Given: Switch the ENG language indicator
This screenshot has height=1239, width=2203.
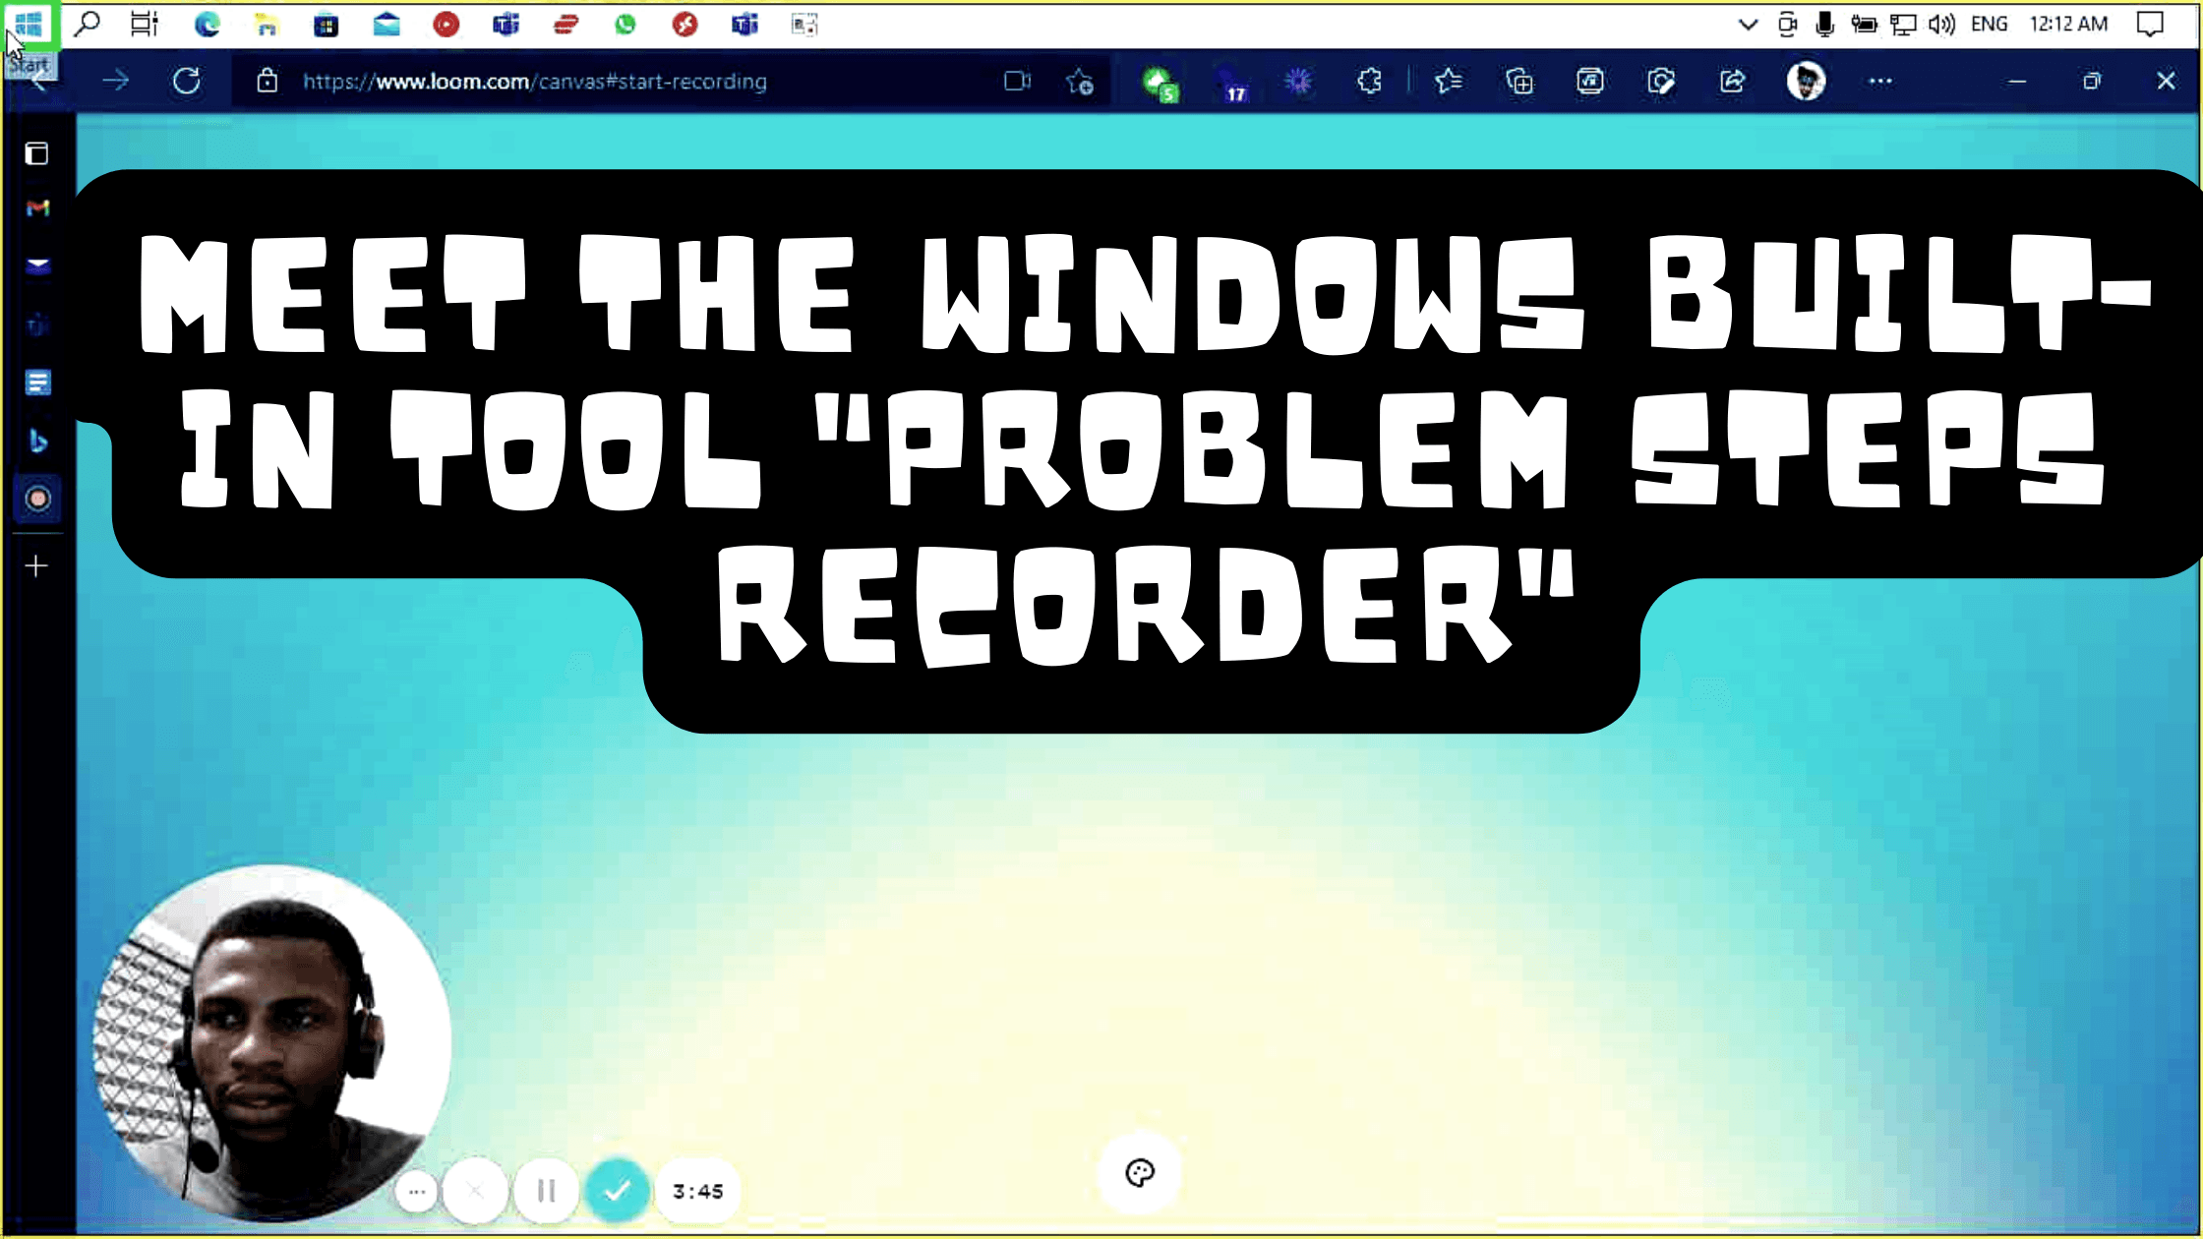Looking at the screenshot, I should [x=1990, y=24].
